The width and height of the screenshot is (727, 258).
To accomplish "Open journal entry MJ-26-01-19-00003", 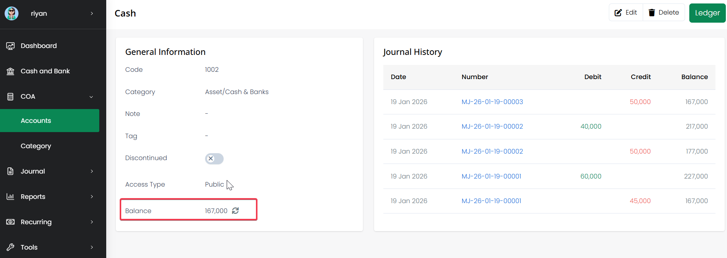I will pos(492,102).
